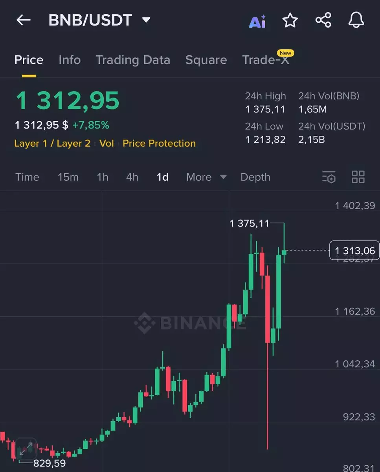Switch to the Trading Data tab

coord(133,60)
